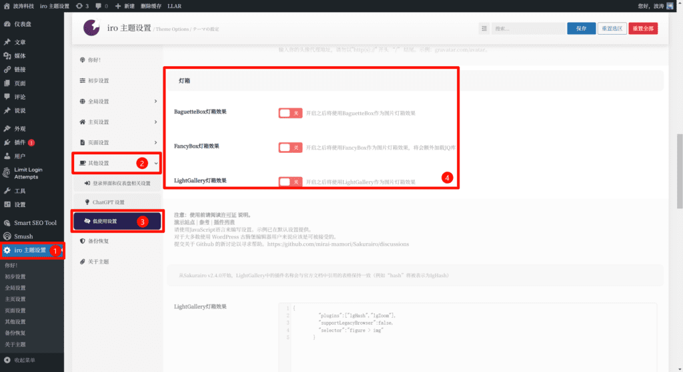Open the 插件列表 link
Image resolution: width=683 pixels, height=372 pixels.
(224, 222)
